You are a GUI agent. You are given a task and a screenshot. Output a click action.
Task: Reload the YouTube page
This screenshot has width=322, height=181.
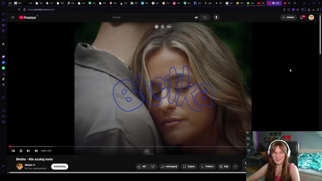(19, 10)
